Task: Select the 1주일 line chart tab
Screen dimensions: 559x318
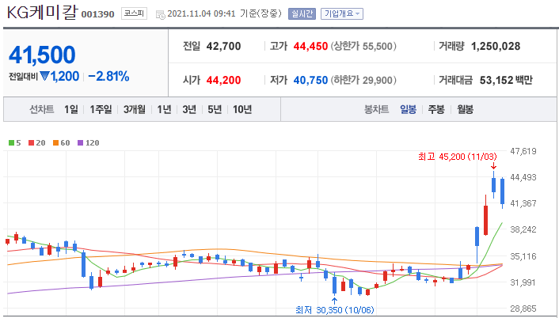Action: point(101,109)
